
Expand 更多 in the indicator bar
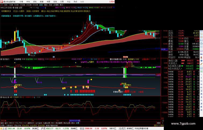[x=73, y=123]
